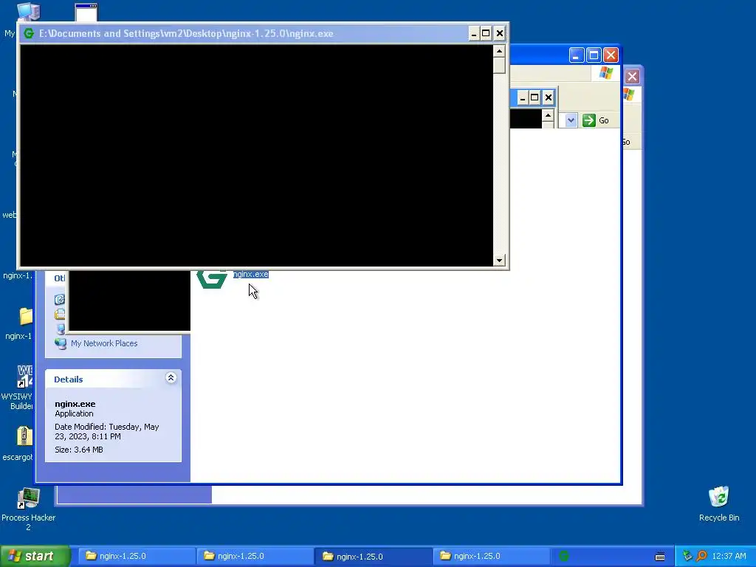Viewport: 756px width, 567px height.
Task: Switch to second nginx-1.25.0 taskbar button
Action: (x=255, y=556)
